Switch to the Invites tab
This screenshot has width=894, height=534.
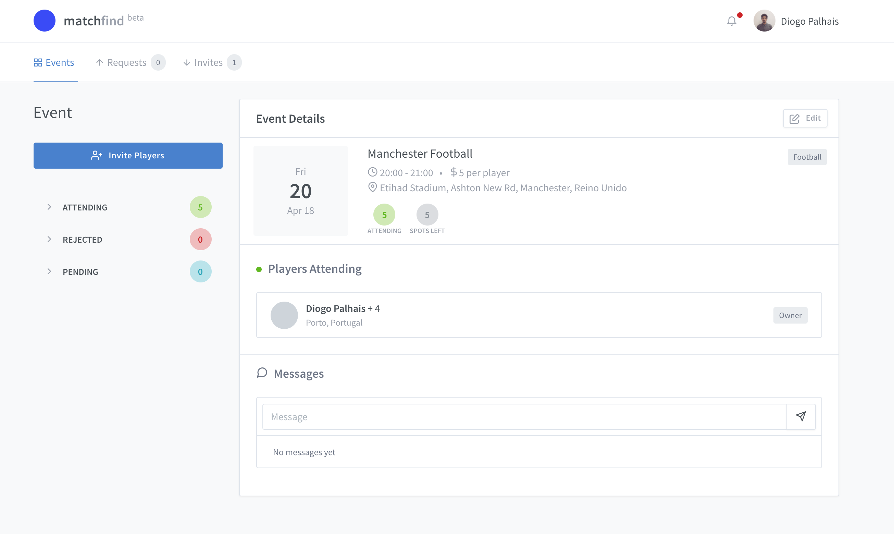[208, 63]
